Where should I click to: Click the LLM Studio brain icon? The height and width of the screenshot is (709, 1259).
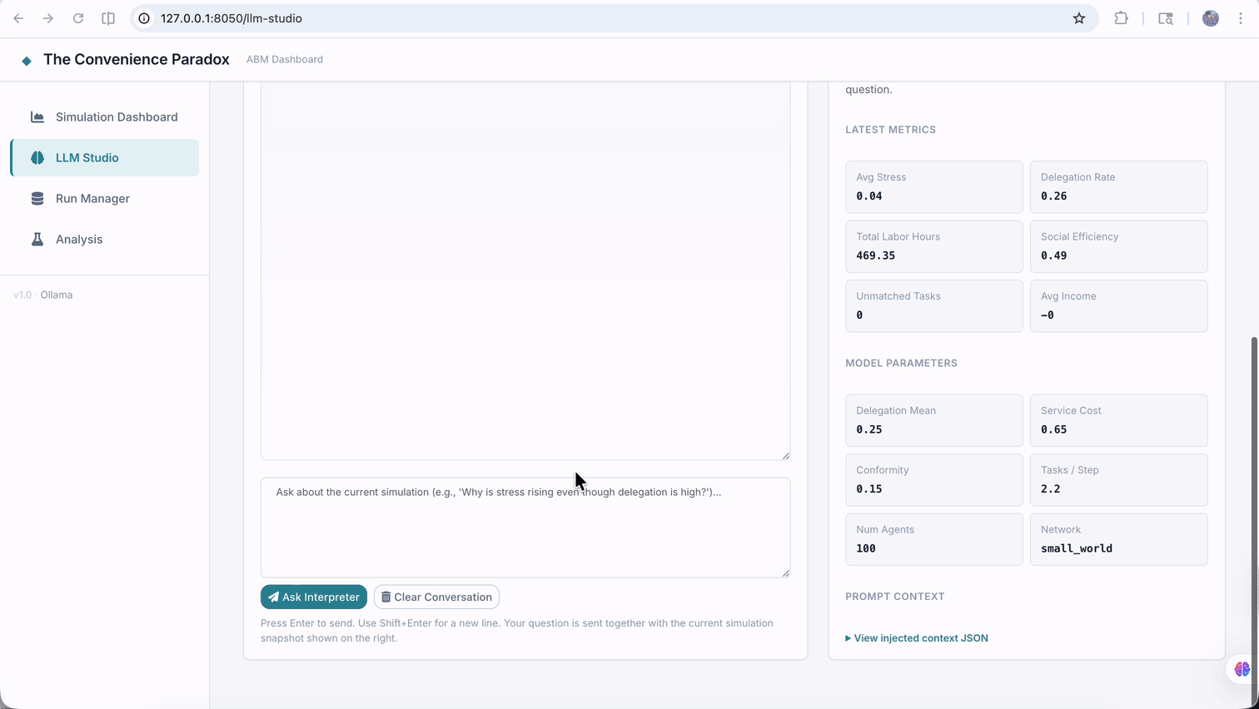(x=37, y=158)
